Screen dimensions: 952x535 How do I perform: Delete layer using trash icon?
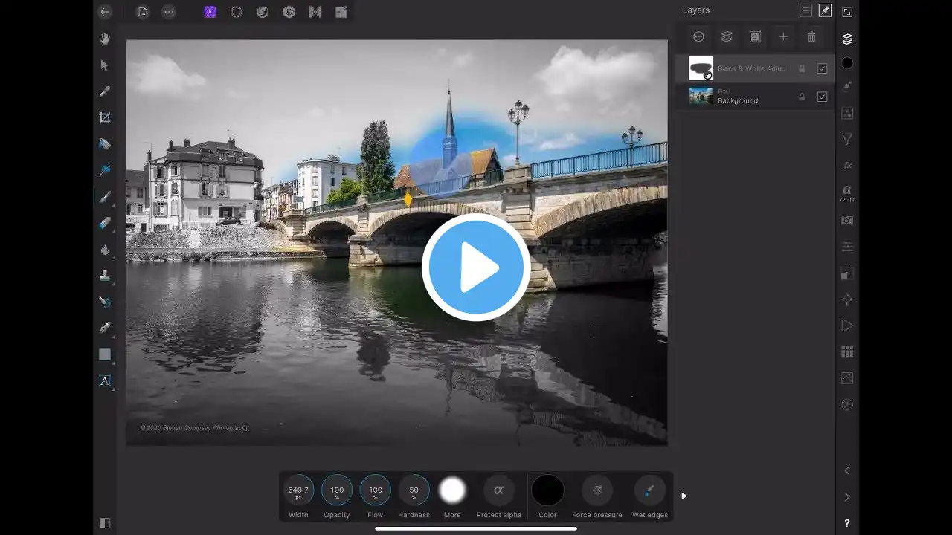811,37
